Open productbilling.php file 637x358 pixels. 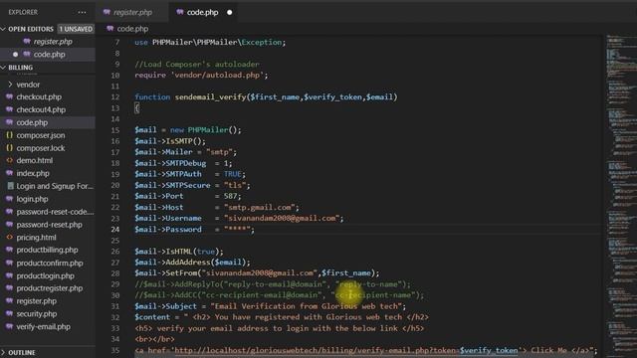pos(47,250)
